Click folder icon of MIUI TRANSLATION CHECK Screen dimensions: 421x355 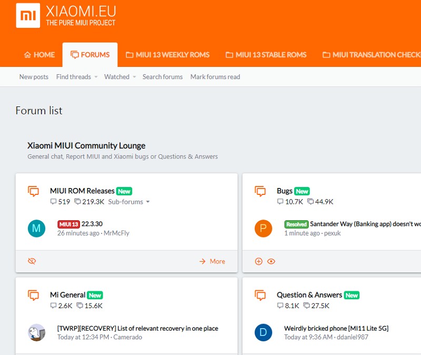(326, 55)
